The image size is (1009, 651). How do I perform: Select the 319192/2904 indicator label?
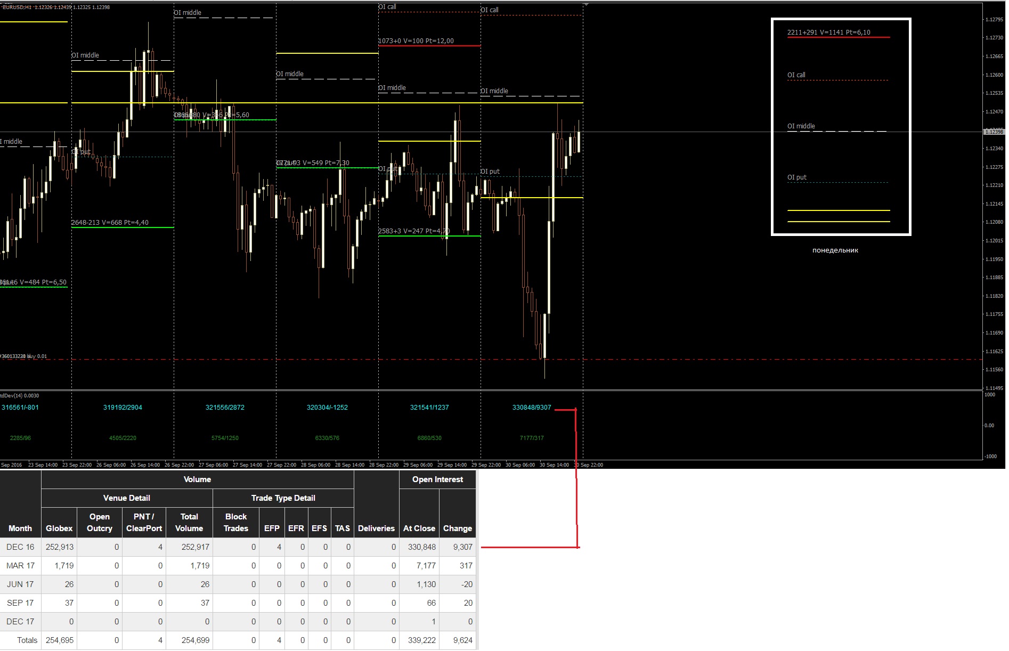pyautogui.click(x=123, y=408)
